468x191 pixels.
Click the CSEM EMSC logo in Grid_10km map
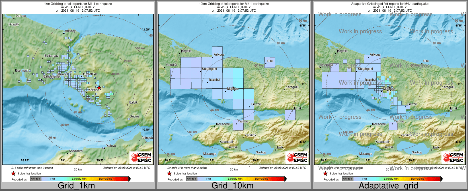297,158
